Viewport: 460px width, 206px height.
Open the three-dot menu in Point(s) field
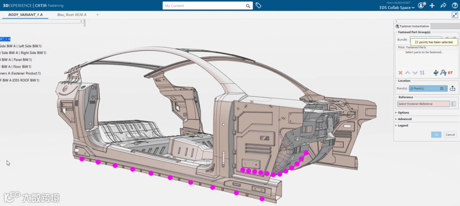coord(446,88)
